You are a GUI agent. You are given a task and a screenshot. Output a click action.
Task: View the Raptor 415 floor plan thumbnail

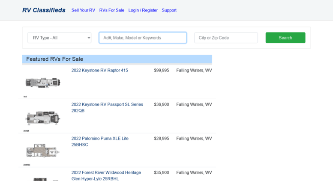pyautogui.click(x=43, y=83)
